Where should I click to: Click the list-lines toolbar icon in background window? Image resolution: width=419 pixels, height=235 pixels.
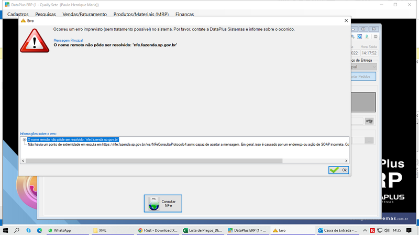376,37
